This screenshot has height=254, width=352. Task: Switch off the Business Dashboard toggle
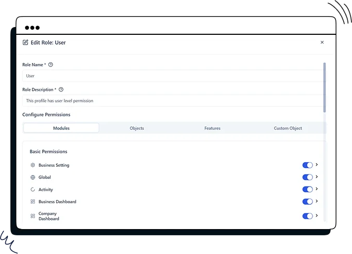click(x=307, y=202)
